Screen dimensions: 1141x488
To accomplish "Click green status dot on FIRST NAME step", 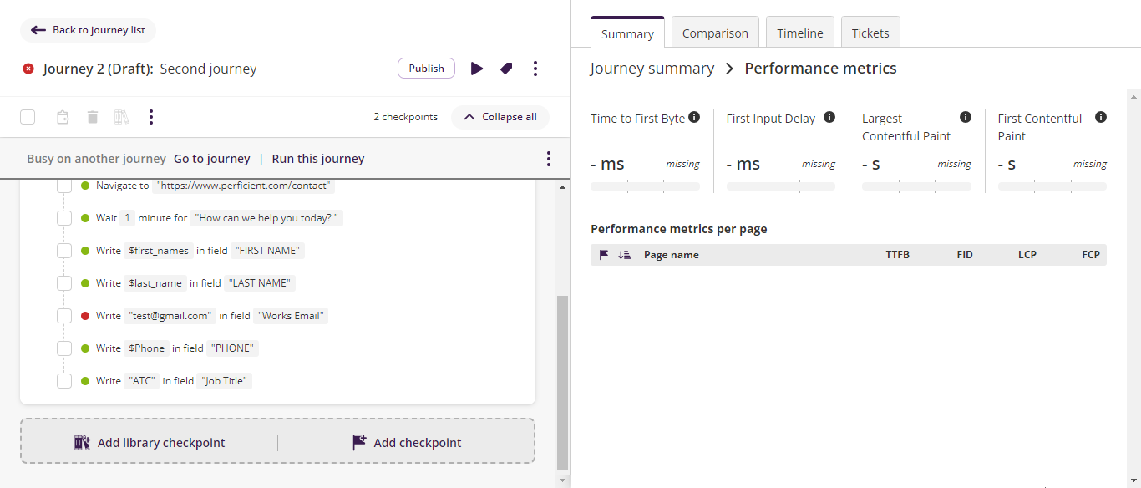I will [x=85, y=251].
